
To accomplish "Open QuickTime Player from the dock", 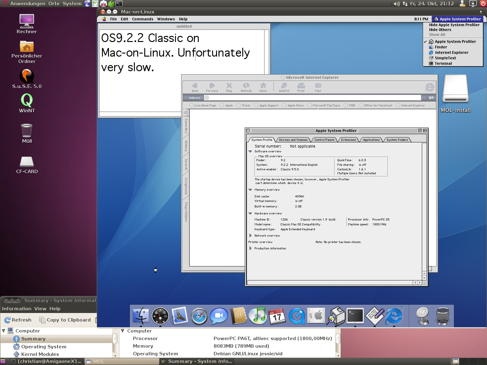I will 297,316.
